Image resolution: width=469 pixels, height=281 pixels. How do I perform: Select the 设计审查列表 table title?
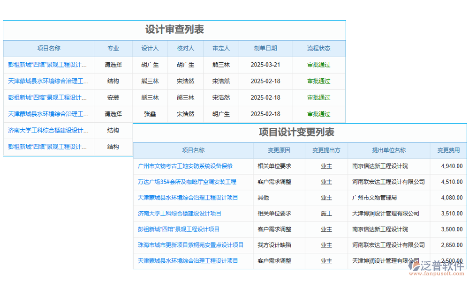(174, 29)
